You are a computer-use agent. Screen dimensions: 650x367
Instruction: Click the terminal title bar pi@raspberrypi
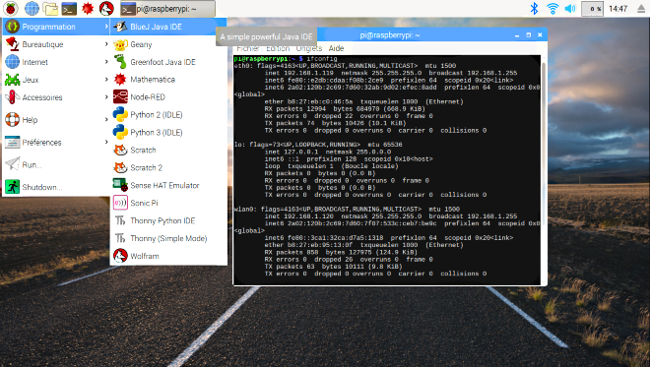pos(390,35)
